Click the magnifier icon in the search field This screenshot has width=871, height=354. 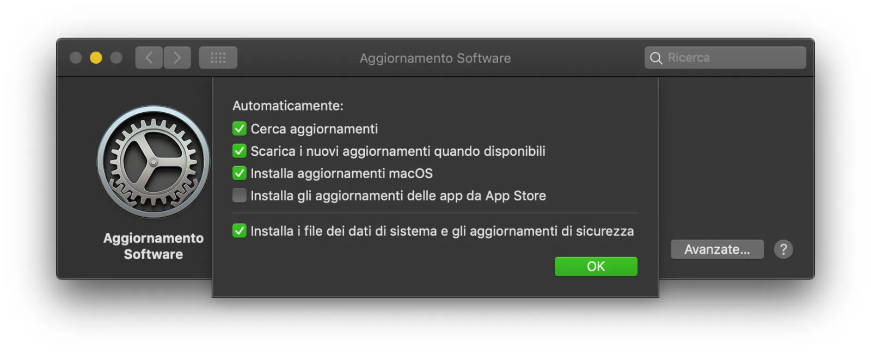[656, 57]
